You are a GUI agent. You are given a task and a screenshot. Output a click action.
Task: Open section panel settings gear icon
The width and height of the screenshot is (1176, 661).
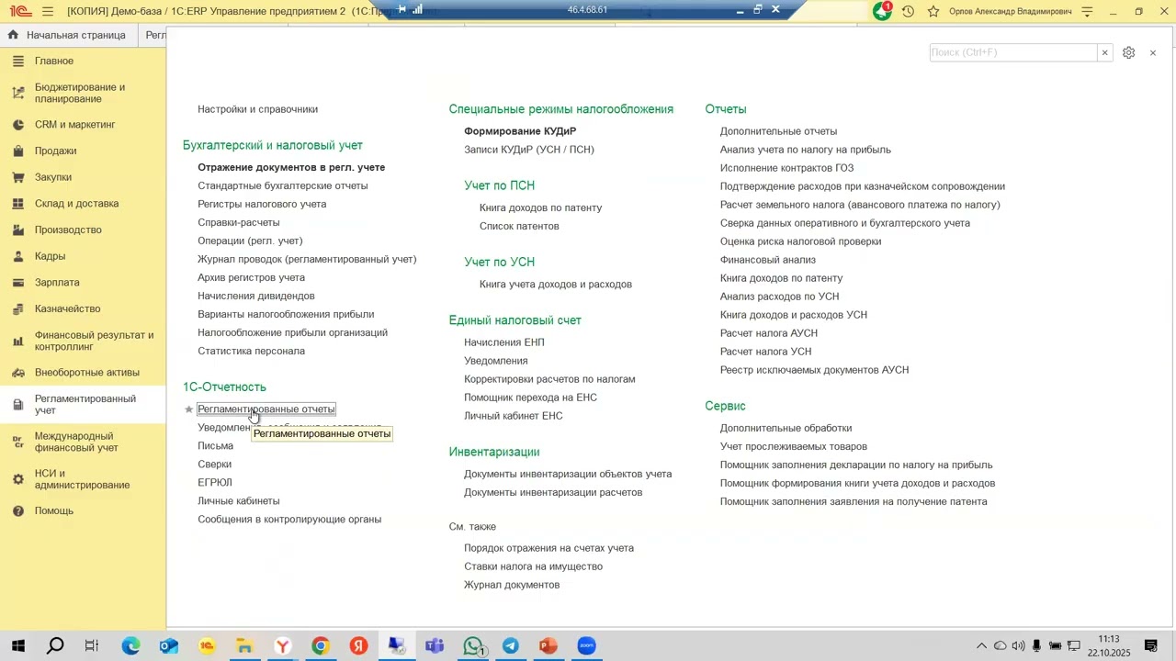(1128, 52)
